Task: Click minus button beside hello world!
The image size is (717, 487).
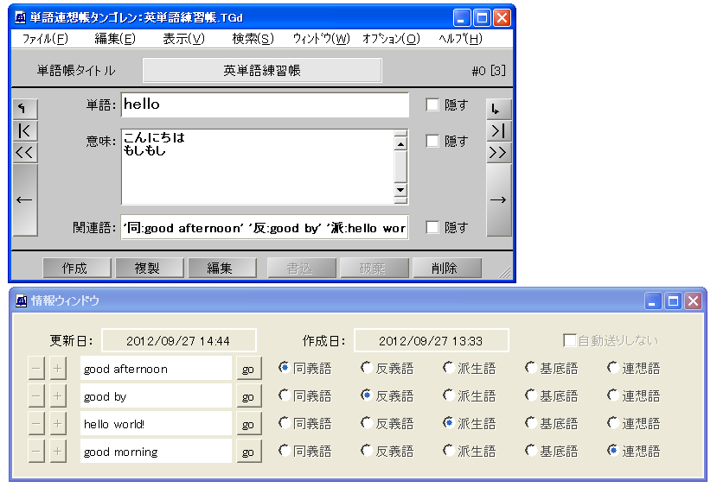Action: pyautogui.click(x=36, y=424)
